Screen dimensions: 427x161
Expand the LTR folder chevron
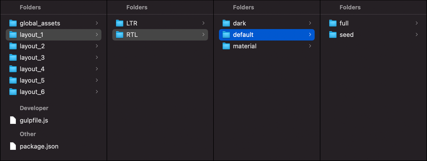tap(203, 23)
